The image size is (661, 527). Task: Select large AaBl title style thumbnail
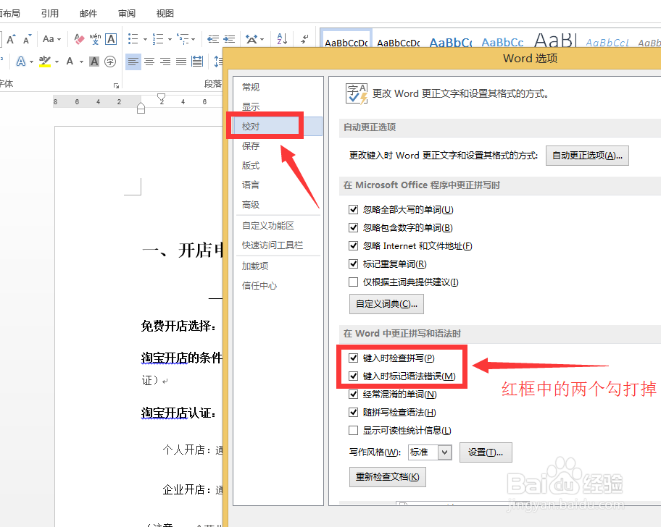pyautogui.click(x=554, y=41)
